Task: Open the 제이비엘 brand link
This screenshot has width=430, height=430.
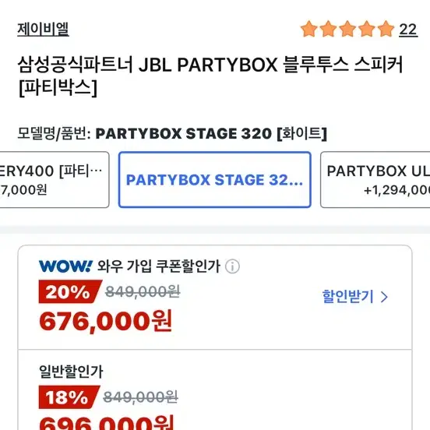Action: [43, 29]
